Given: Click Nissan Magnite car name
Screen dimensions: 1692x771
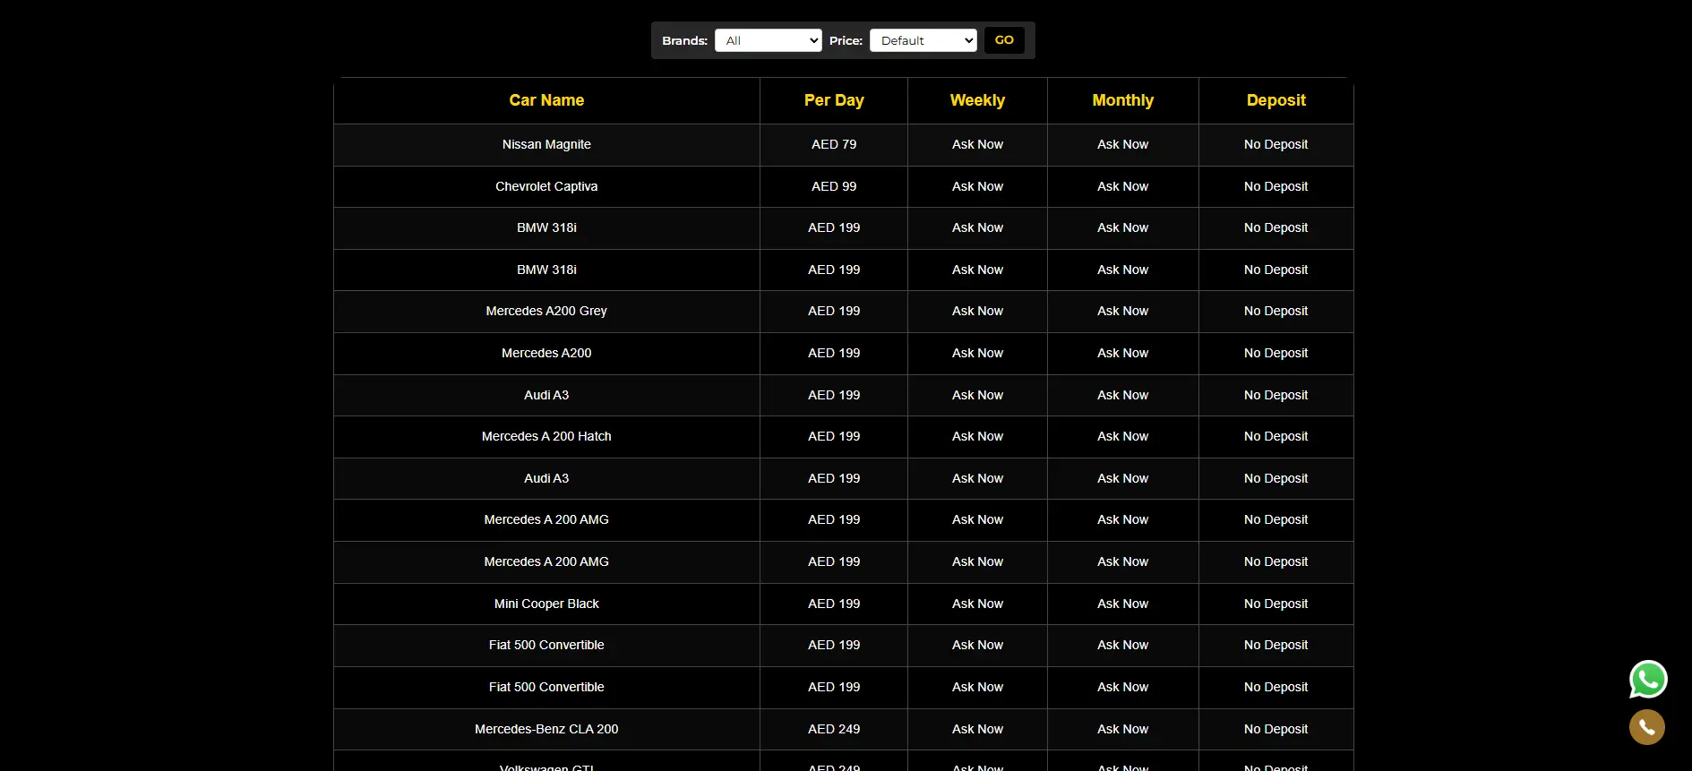Looking at the screenshot, I should click(546, 144).
